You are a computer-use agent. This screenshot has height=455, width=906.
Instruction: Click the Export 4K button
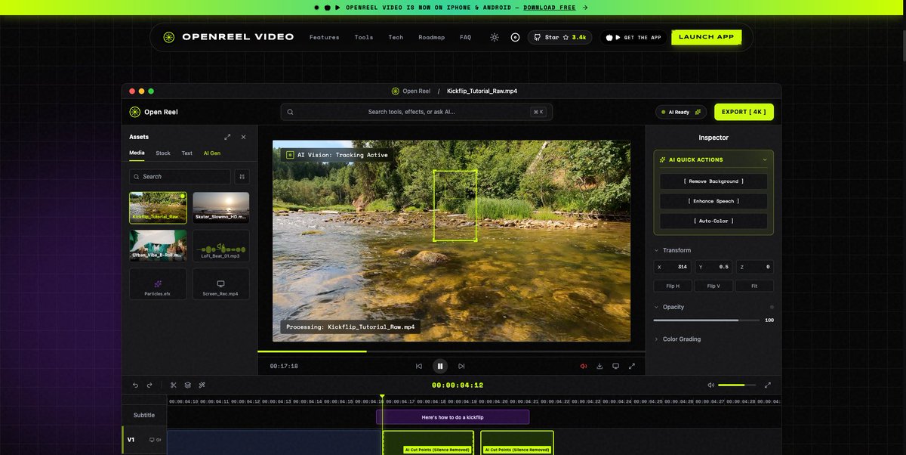coord(744,112)
